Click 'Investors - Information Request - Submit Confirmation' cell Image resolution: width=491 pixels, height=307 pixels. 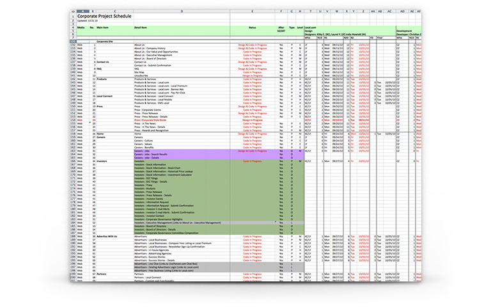point(164,206)
